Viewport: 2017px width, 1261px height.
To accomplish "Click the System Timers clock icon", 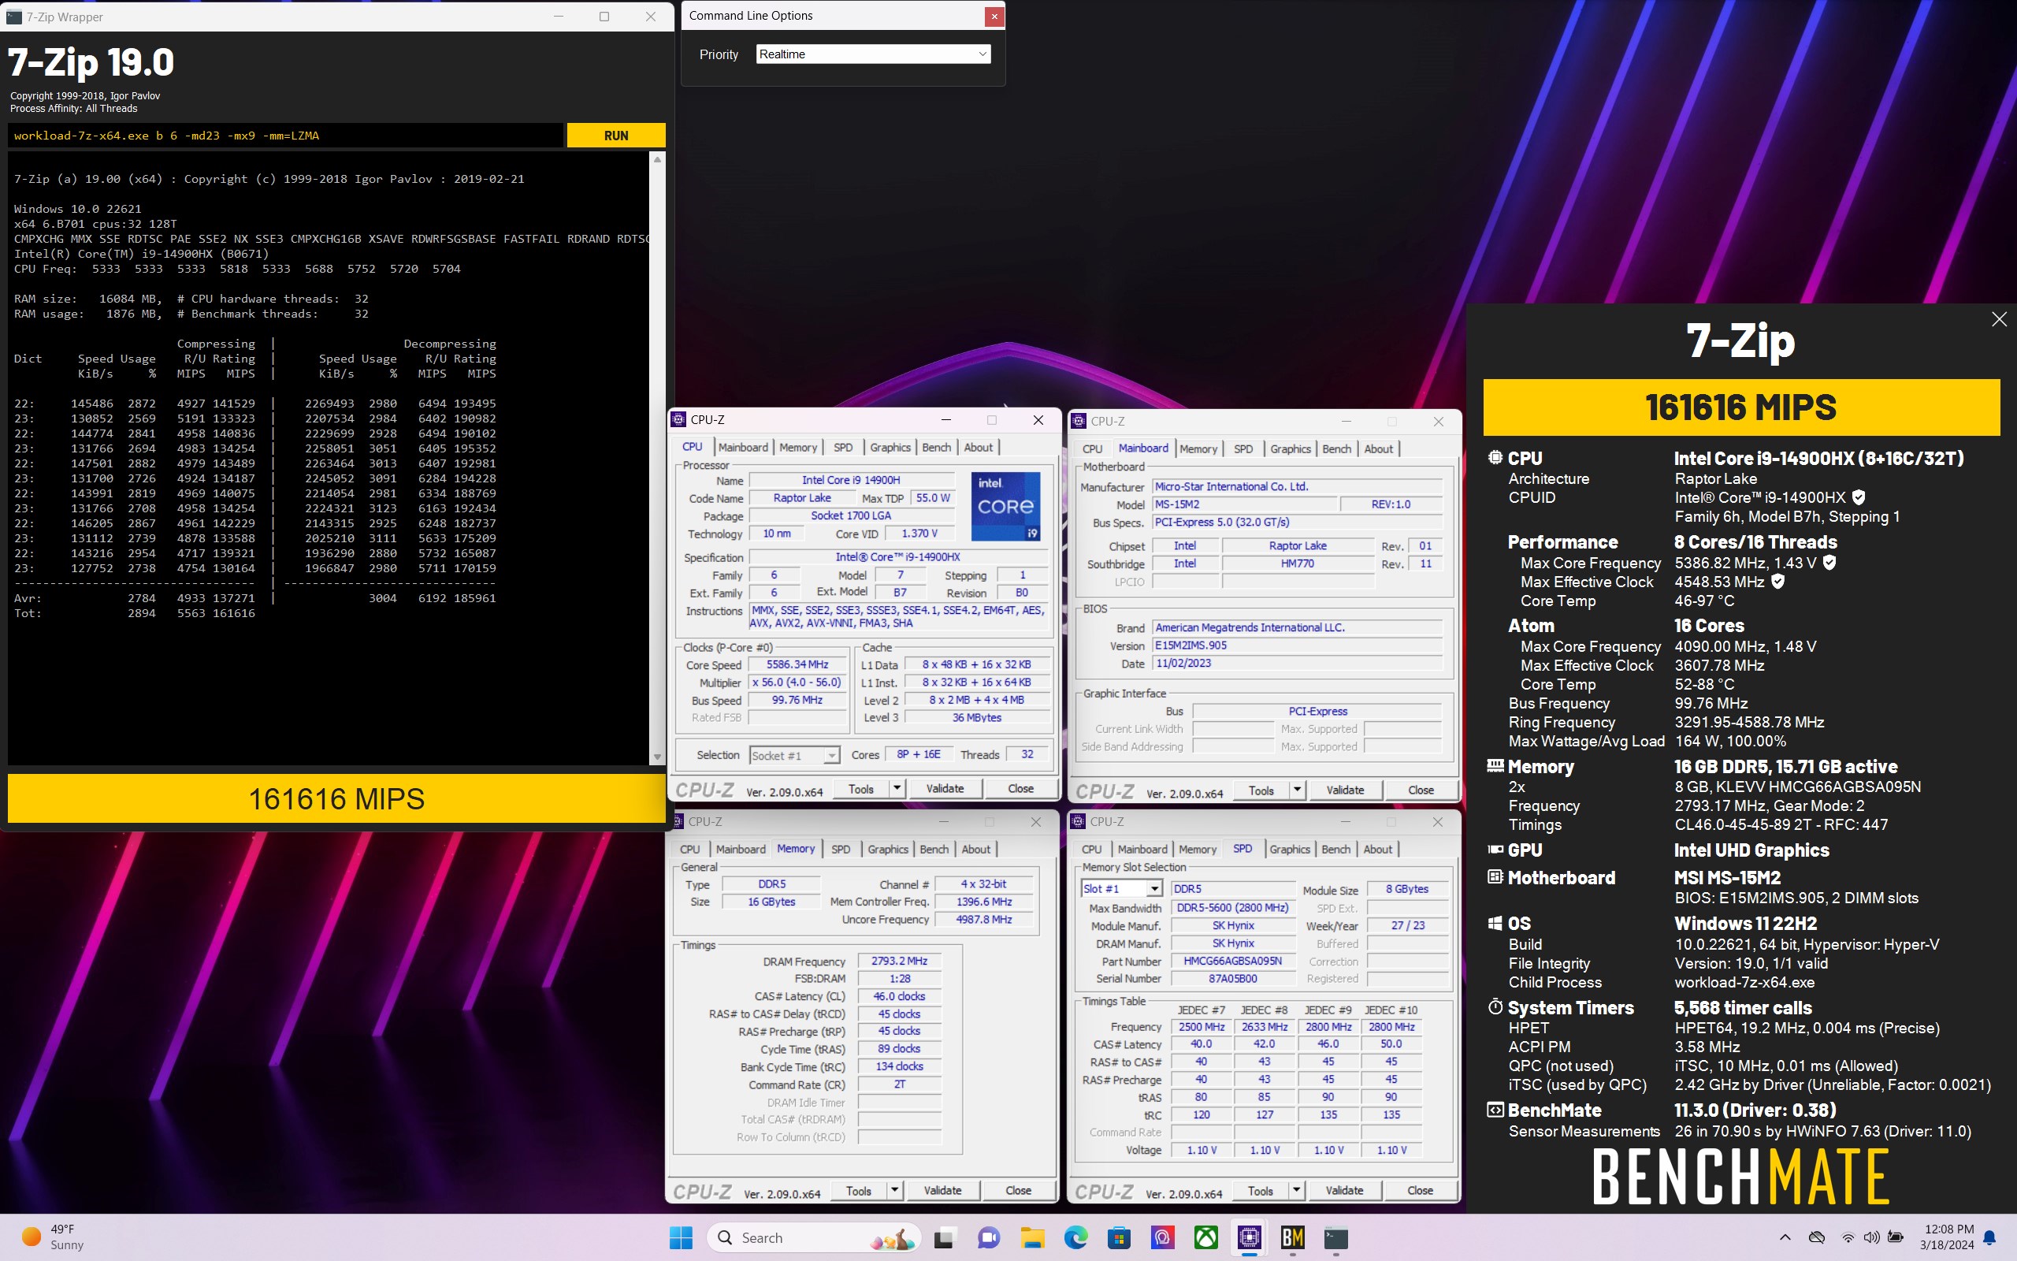I will pyautogui.click(x=1495, y=1006).
